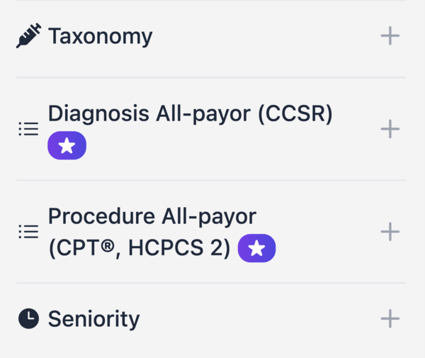Open the Seniority filter label
Screen dimensions: 425x358
pos(93,319)
